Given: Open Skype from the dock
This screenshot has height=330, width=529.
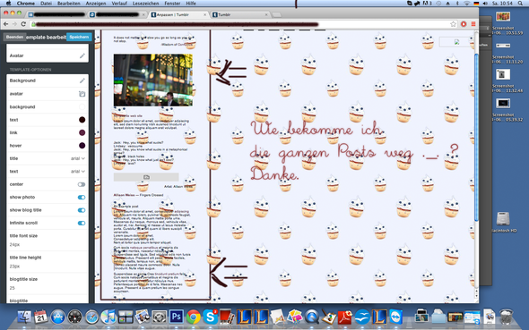Looking at the screenshot, I should 210,317.
